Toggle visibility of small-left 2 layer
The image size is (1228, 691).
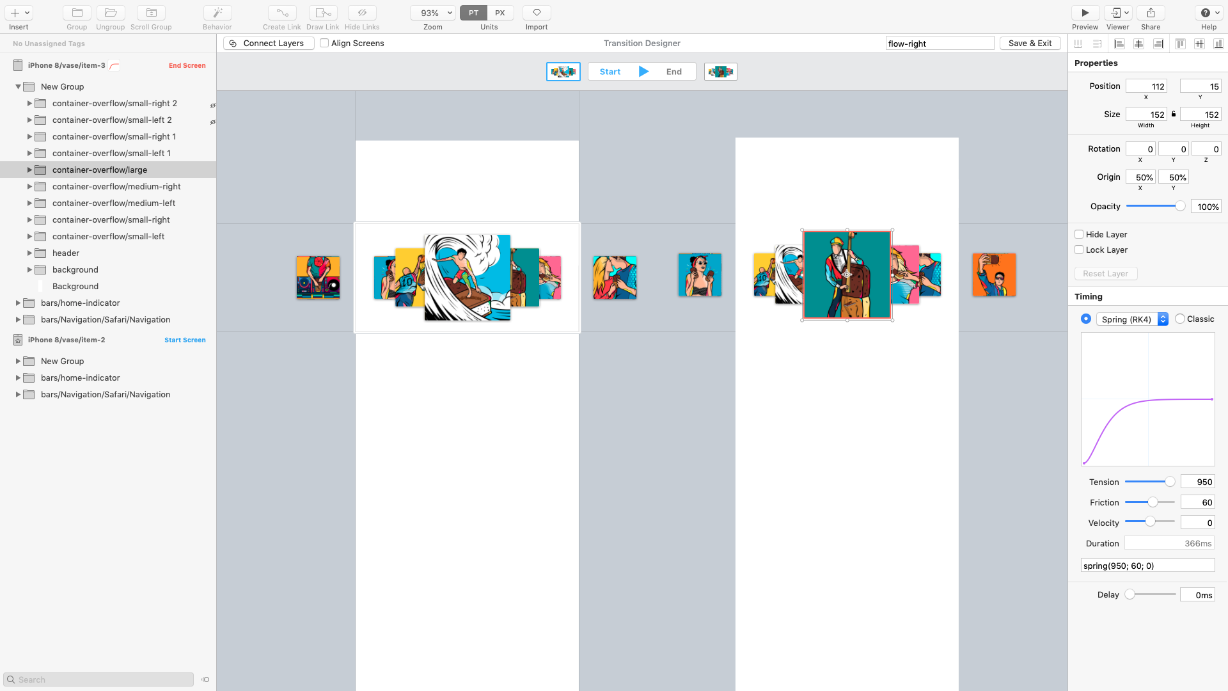[213, 122]
